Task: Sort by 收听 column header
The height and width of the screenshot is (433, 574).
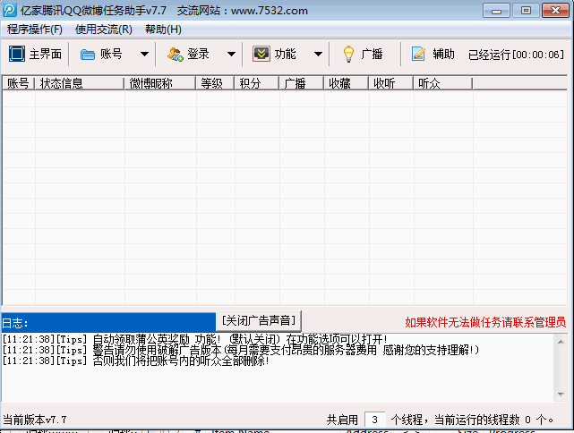Action: point(391,83)
